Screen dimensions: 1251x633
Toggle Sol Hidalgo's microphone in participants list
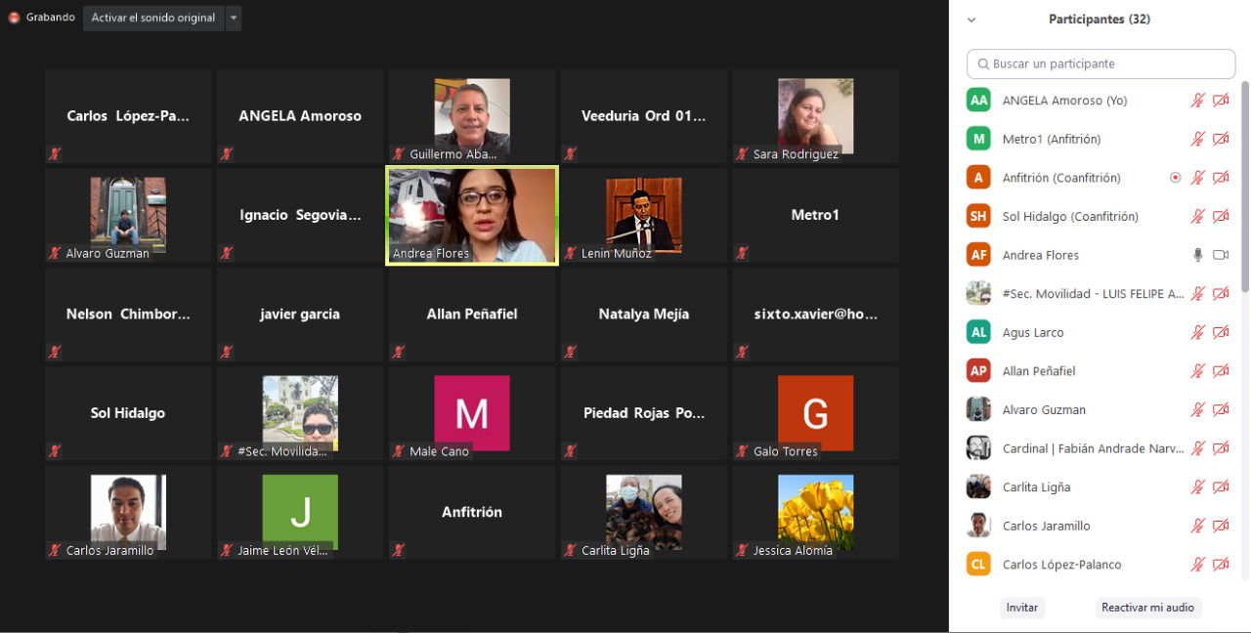click(x=1197, y=216)
